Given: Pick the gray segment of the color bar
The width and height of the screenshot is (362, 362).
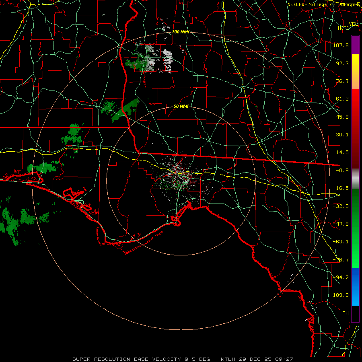Looking at the screenshot, I should 355,179.
